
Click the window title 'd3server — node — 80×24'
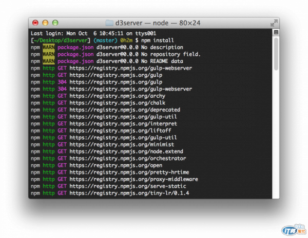pyautogui.click(x=158, y=23)
